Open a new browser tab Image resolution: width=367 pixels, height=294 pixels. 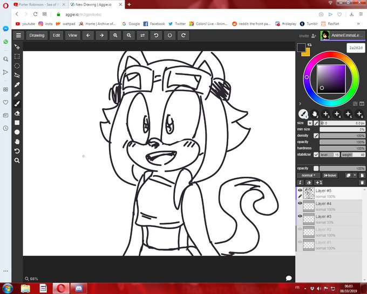[129, 4]
